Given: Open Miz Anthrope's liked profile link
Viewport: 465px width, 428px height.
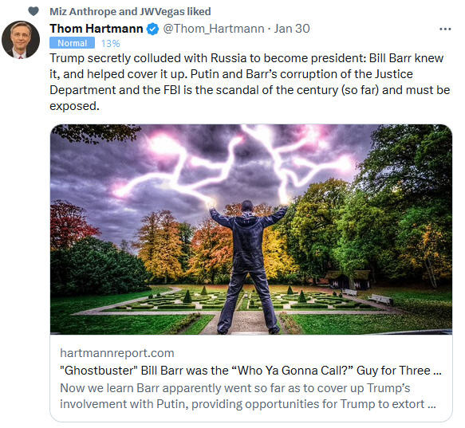Looking at the screenshot, I should (x=83, y=12).
